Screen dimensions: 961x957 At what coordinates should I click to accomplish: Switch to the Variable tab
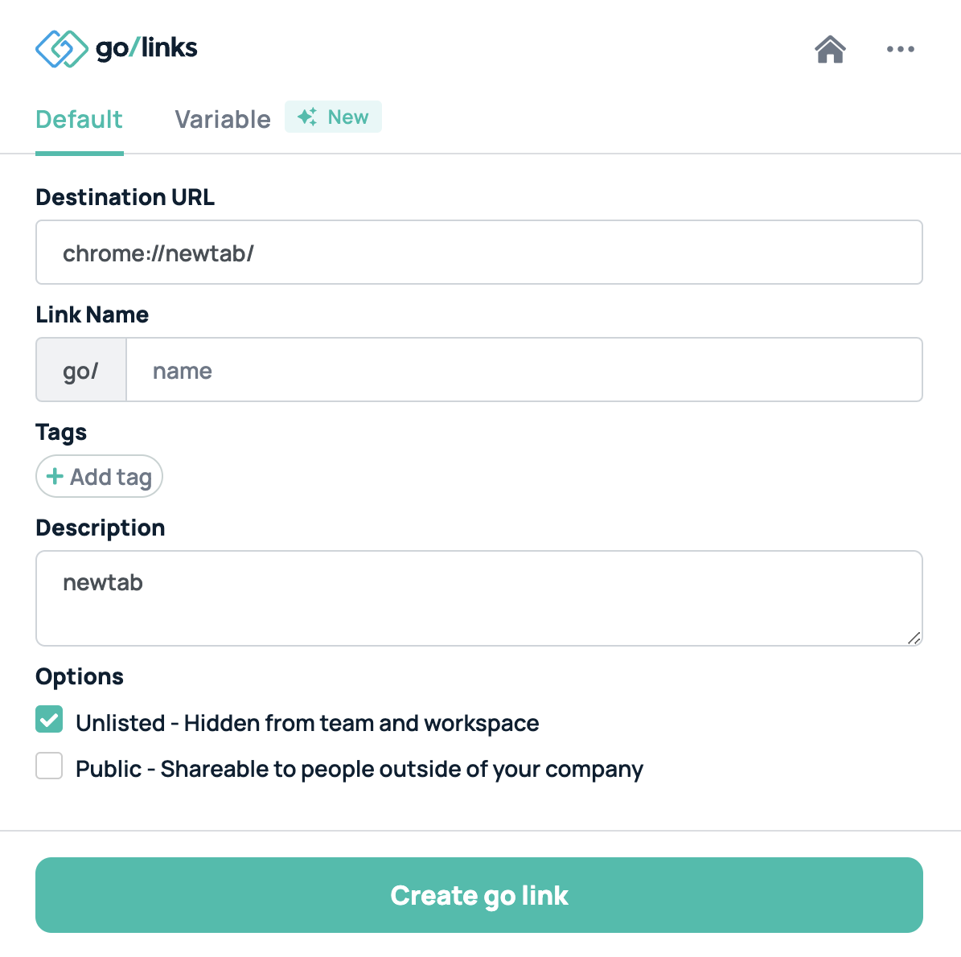pyautogui.click(x=222, y=119)
